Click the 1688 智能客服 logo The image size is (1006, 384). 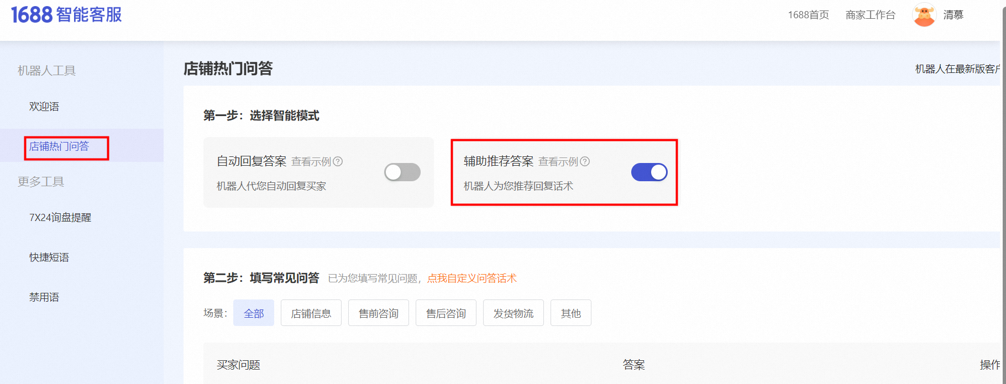tap(66, 15)
